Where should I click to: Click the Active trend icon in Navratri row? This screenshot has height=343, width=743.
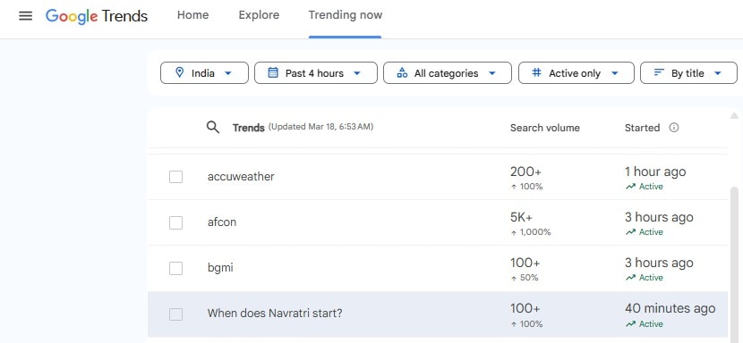tap(630, 324)
